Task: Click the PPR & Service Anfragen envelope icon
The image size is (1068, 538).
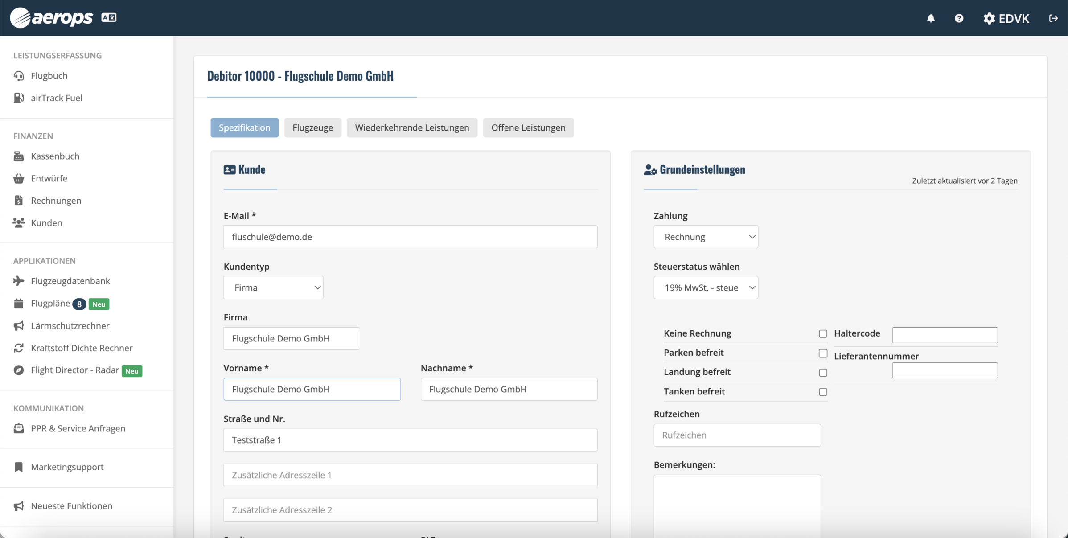Action: pos(19,428)
